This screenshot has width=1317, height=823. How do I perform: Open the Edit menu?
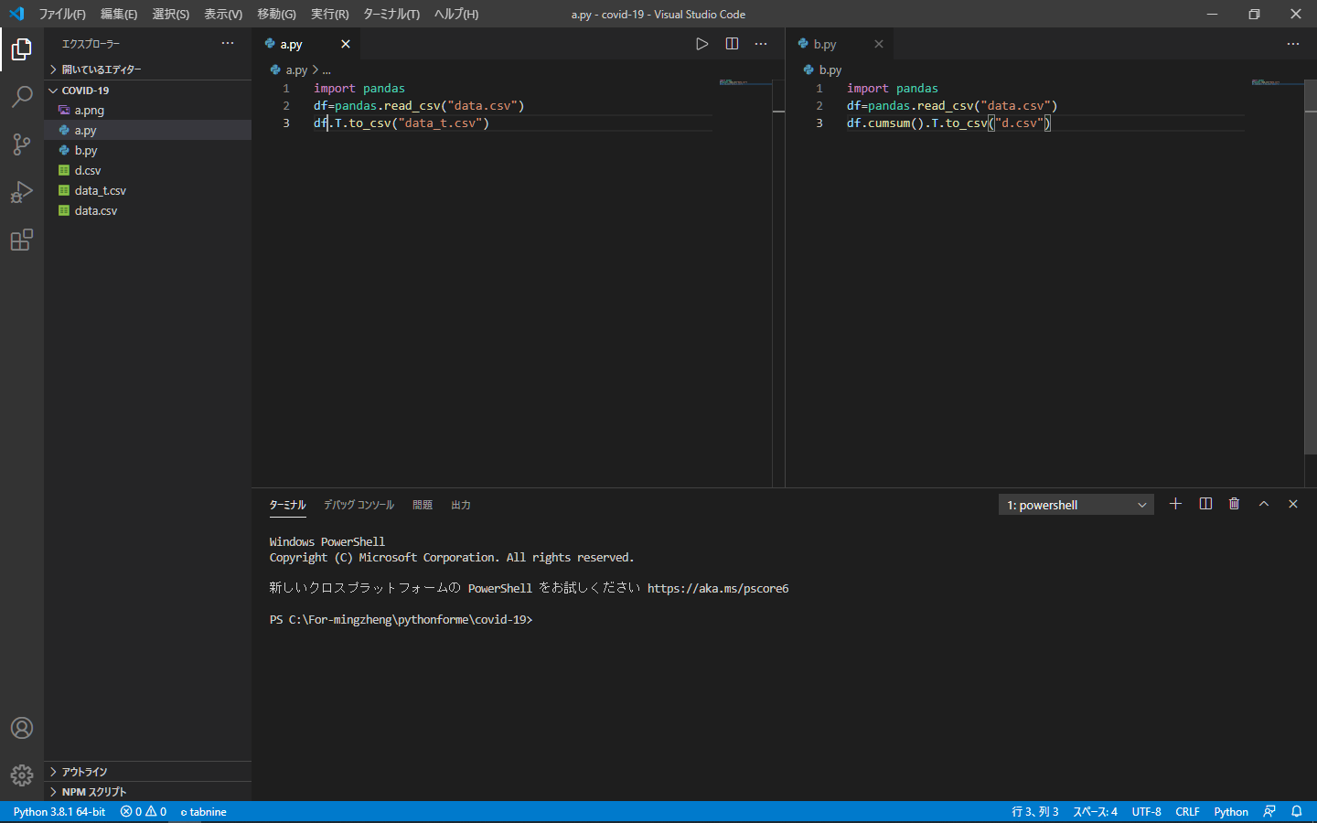click(119, 14)
